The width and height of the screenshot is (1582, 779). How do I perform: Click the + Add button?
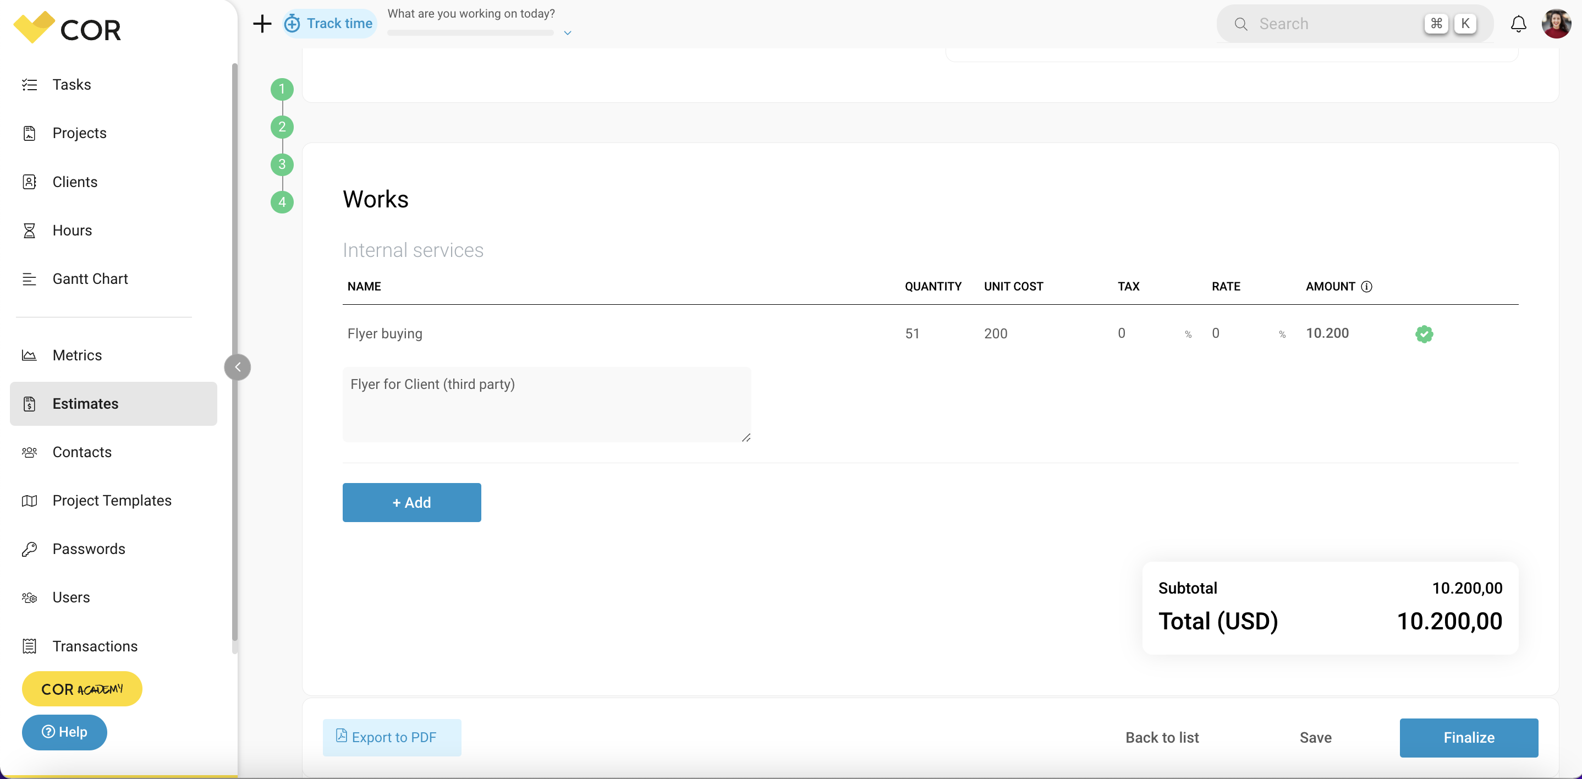point(411,502)
